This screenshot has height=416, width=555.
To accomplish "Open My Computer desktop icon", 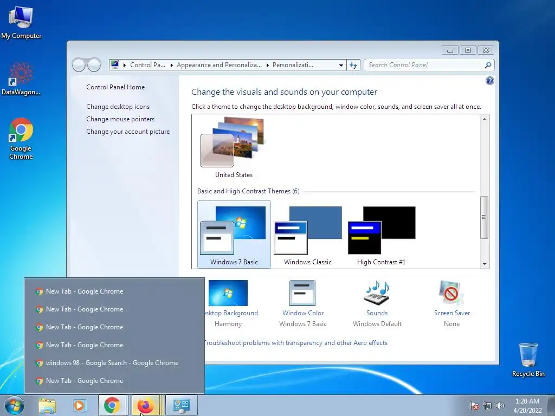I will point(21,22).
